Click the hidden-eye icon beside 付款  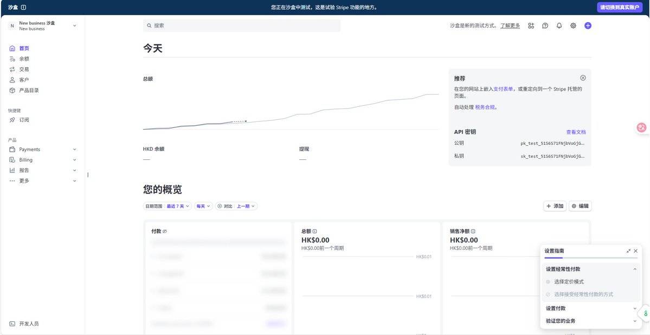pyautogui.click(x=165, y=231)
